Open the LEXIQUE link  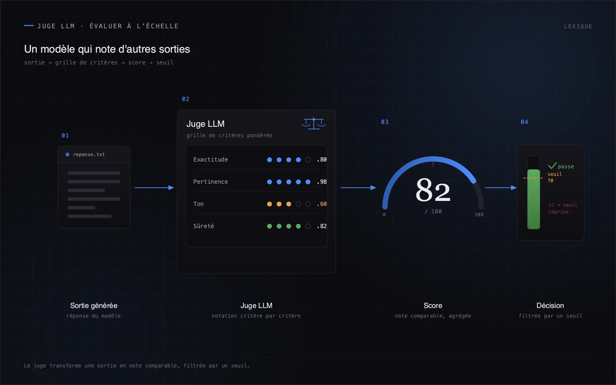tap(578, 27)
